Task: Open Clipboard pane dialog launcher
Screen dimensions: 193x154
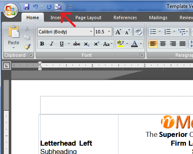Action: (31, 55)
